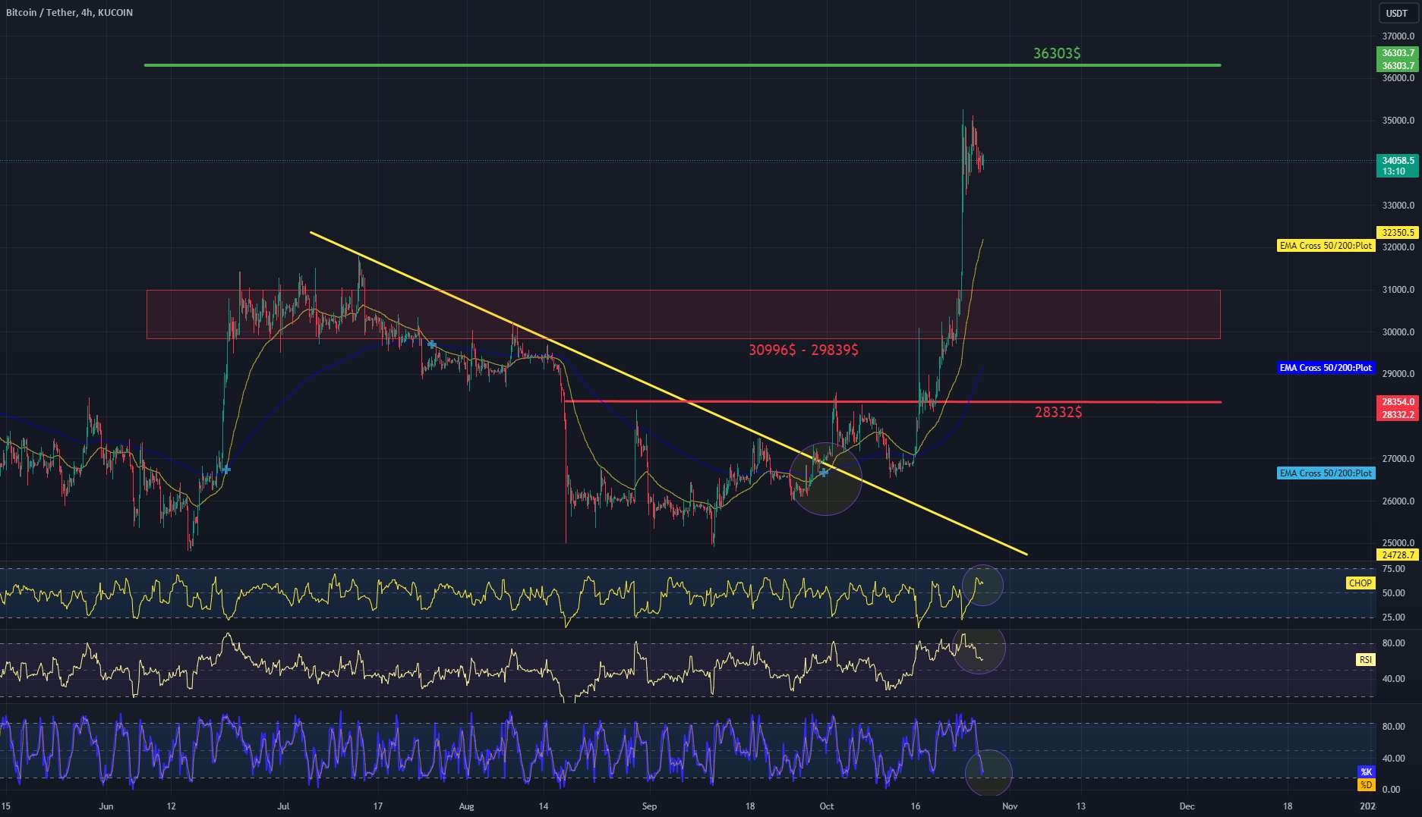Image resolution: width=1422 pixels, height=817 pixels.
Task: Click the yellow 32350.5 price tag
Action: [1397, 233]
